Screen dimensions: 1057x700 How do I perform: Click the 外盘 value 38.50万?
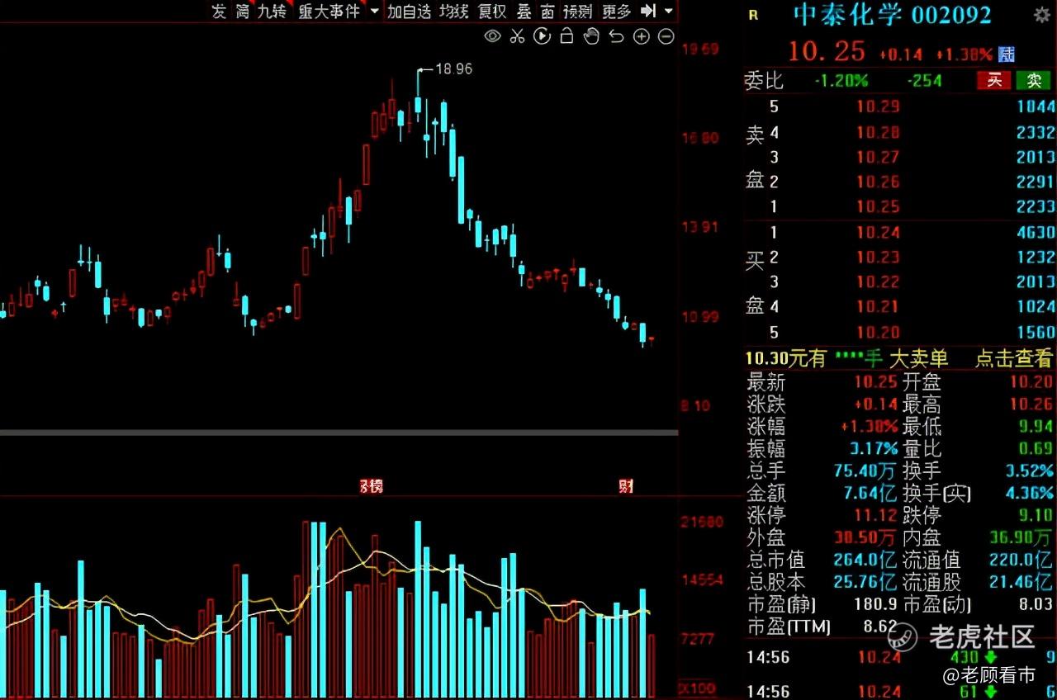pyautogui.click(x=865, y=537)
